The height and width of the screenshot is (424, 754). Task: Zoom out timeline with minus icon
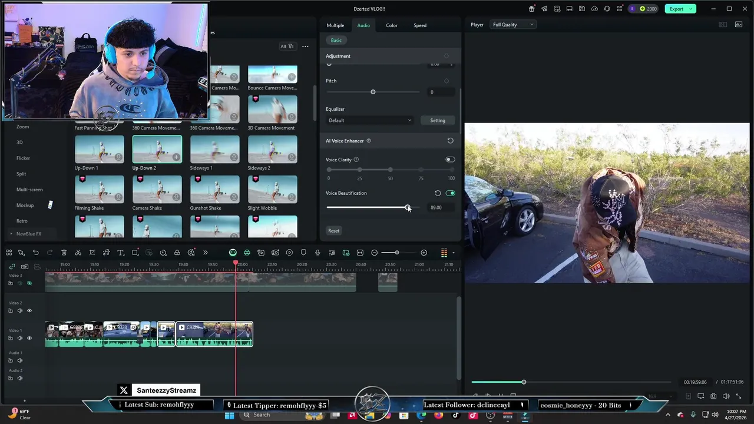pos(374,253)
